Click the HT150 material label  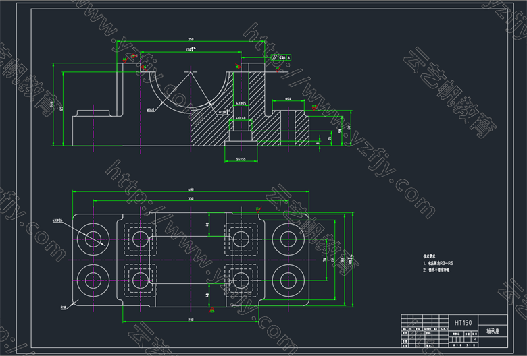(x=463, y=323)
